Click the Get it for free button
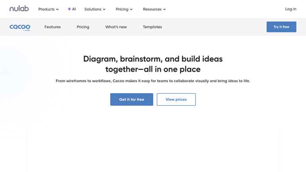 [132, 99]
